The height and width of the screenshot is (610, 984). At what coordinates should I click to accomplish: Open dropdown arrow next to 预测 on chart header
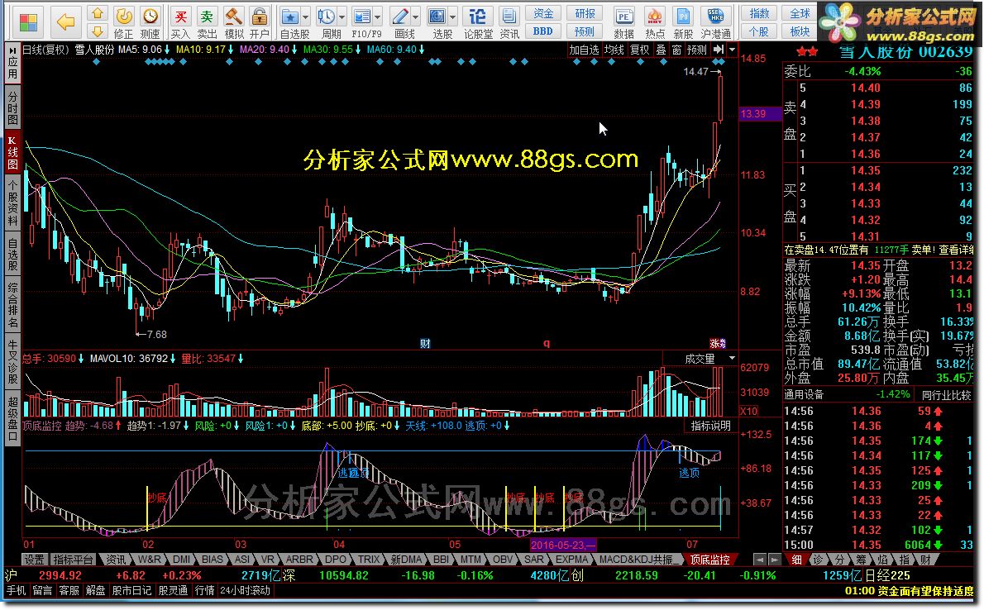click(x=733, y=50)
